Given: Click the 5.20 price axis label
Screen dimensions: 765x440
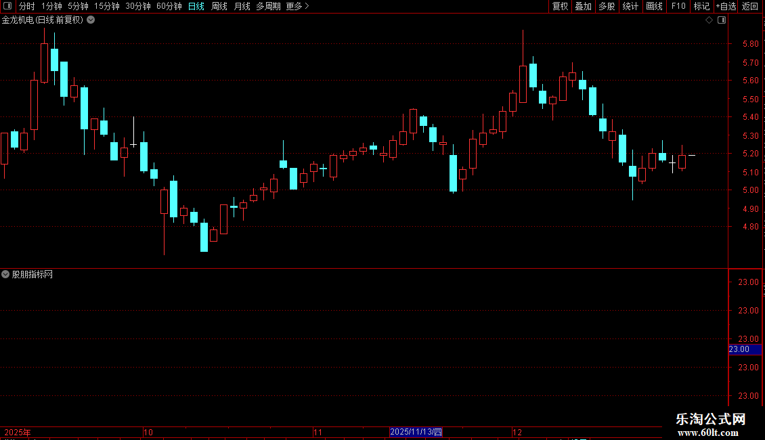Looking at the screenshot, I should point(750,154).
